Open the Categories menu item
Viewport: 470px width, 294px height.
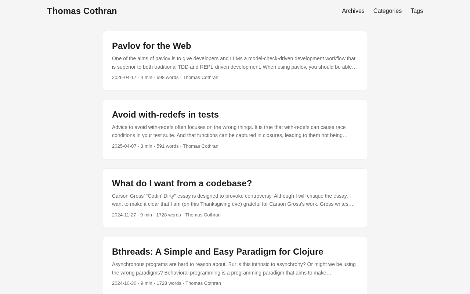pos(387,11)
